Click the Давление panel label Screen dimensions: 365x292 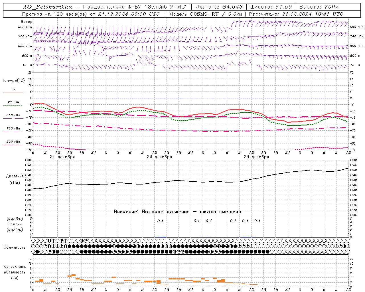(x=15, y=176)
